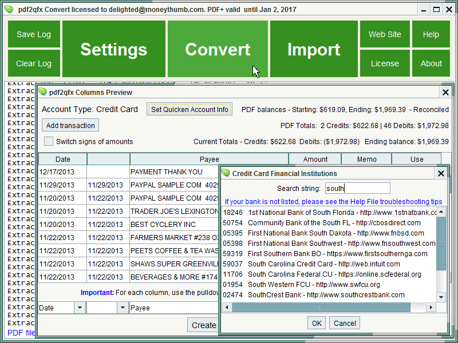Screen dimensions: 458x343
Task: Click the 11/29/2013 first date cell
Action: 62,185
